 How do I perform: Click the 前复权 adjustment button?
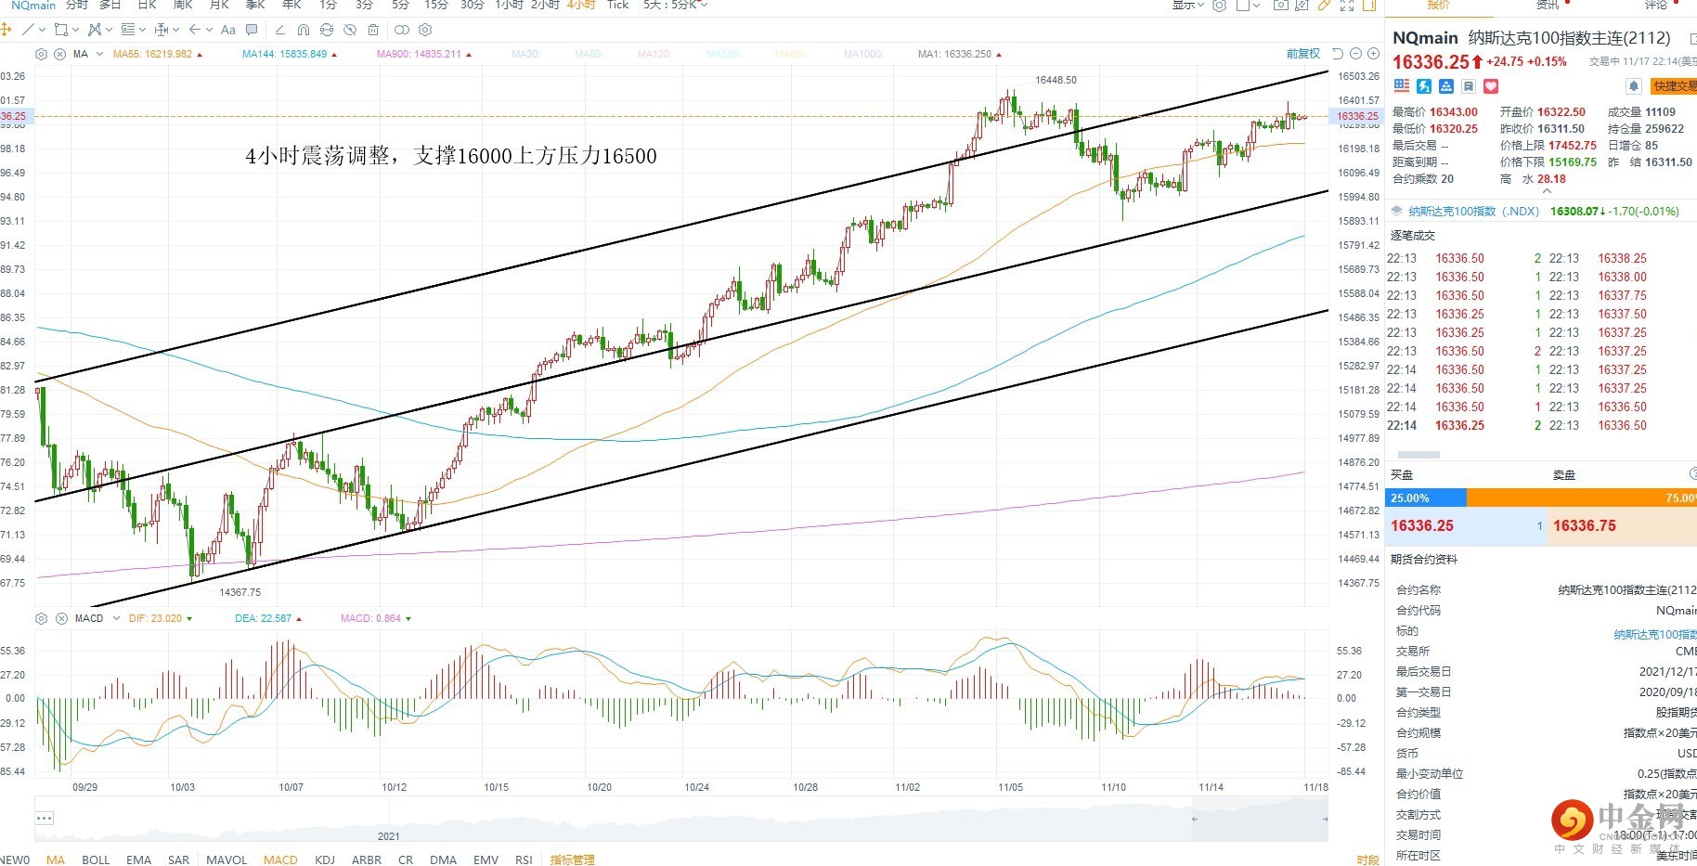1303,54
